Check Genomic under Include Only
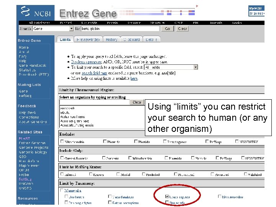 [104, 158]
